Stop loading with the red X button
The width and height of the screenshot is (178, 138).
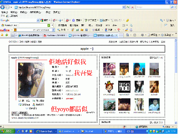pos(132,7)
